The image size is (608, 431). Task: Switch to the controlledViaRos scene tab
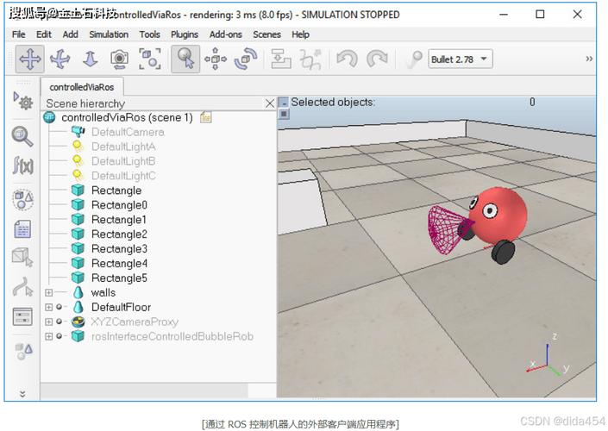click(x=81, y=87)
